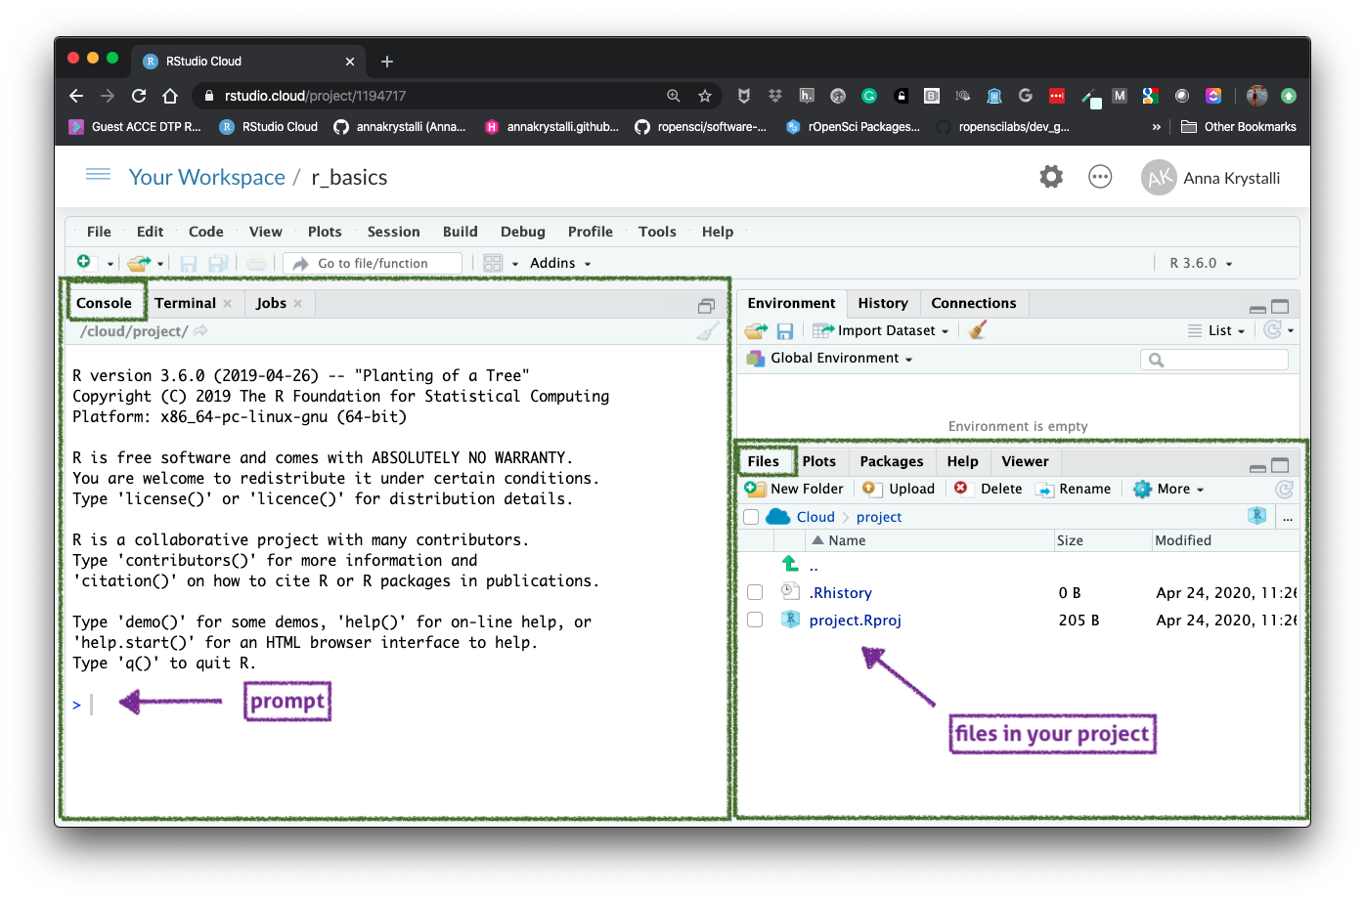The image size is (1365, 899).
Task: Open the new file dropdown arrow
Action: 110,264
